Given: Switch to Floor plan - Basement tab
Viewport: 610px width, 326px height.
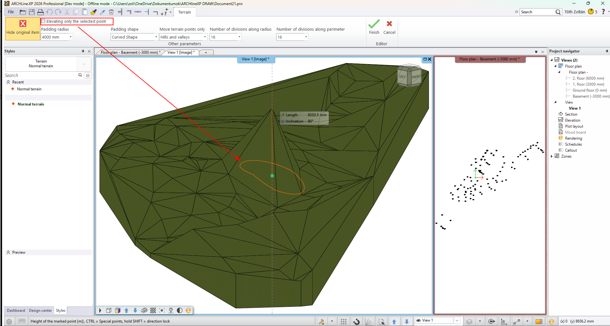Looking at the screenshot, I should [x=130, y=52].
